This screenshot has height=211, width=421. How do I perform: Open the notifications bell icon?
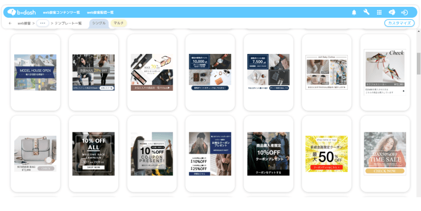pyautogui.click(x=354, y=12)
